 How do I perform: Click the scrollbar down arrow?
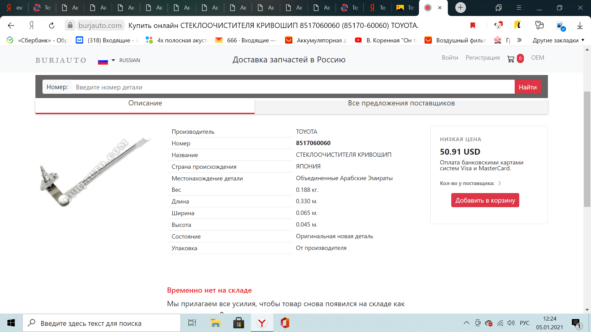coord(587,310)
